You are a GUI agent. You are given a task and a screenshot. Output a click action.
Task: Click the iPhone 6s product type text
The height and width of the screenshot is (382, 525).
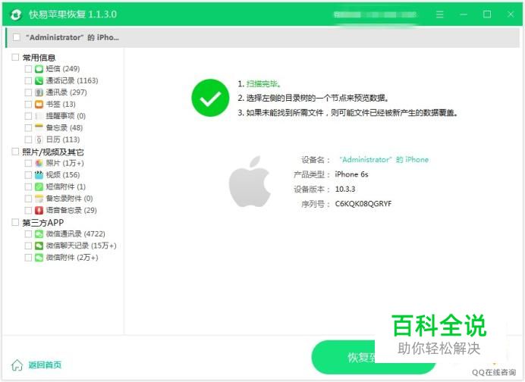(351, 174)
